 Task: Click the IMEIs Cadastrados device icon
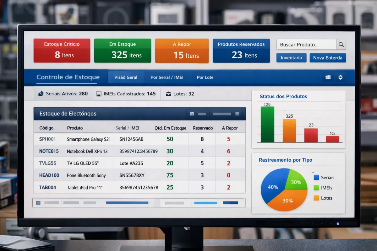pyautogui.click(x=99, y=94)
